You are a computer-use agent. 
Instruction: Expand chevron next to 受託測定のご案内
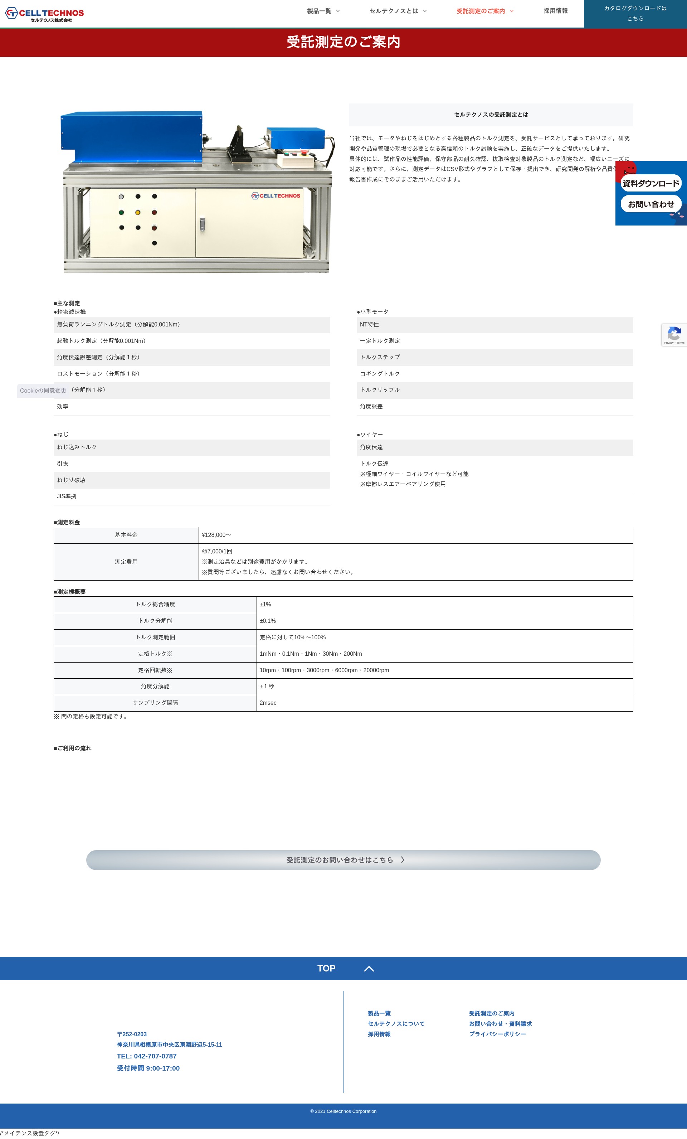(511, 11)
